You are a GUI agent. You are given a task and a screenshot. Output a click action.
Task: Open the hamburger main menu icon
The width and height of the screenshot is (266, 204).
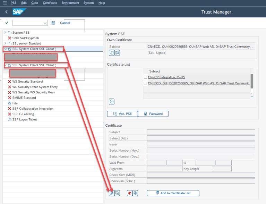pos(5,3)
